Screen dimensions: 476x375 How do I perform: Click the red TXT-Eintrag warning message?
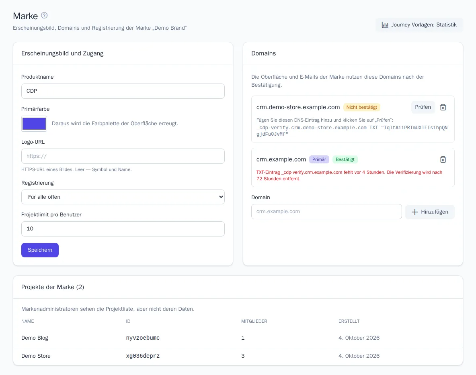pos(349,175)
